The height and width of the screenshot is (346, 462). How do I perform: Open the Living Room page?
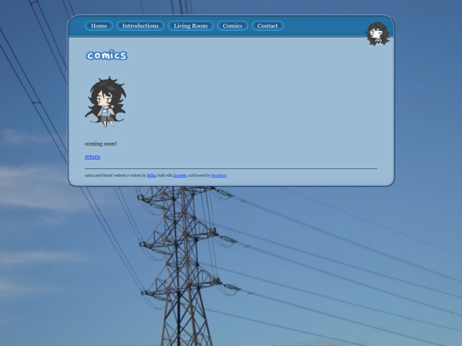tap(191, 26)
